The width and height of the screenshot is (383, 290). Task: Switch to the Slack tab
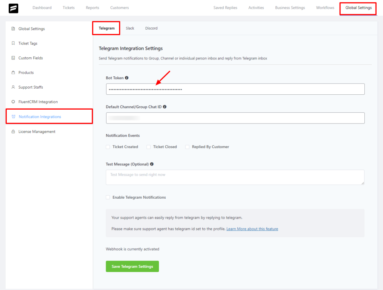coord(130,28)
